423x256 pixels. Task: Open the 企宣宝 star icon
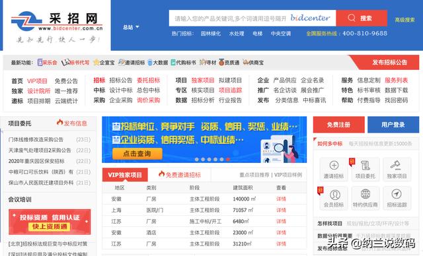point(96,63)
